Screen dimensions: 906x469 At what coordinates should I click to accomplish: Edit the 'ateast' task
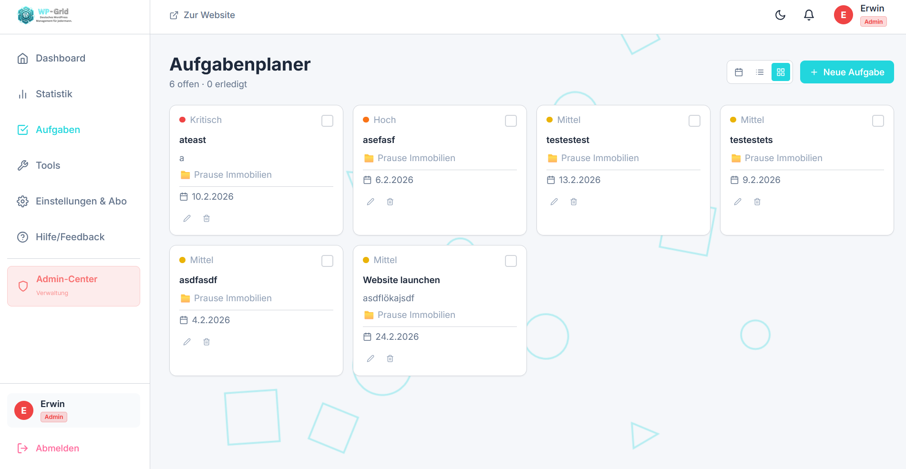click(x=187, y=218)
